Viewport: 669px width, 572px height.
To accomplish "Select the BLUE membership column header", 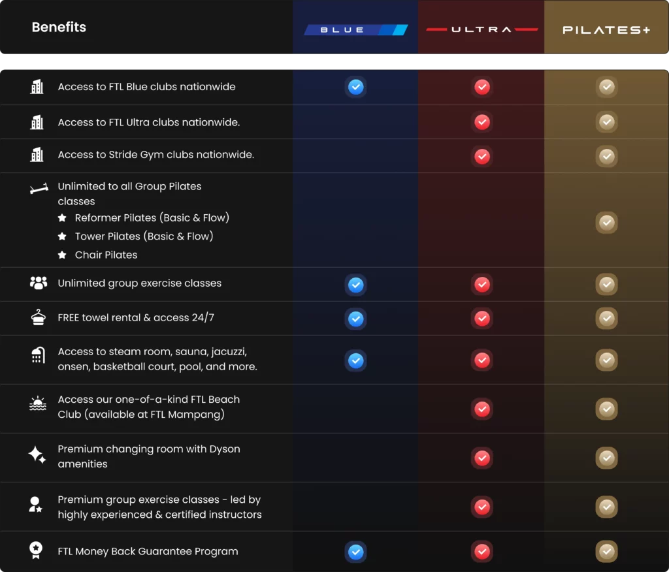I will tap(355, 29).
